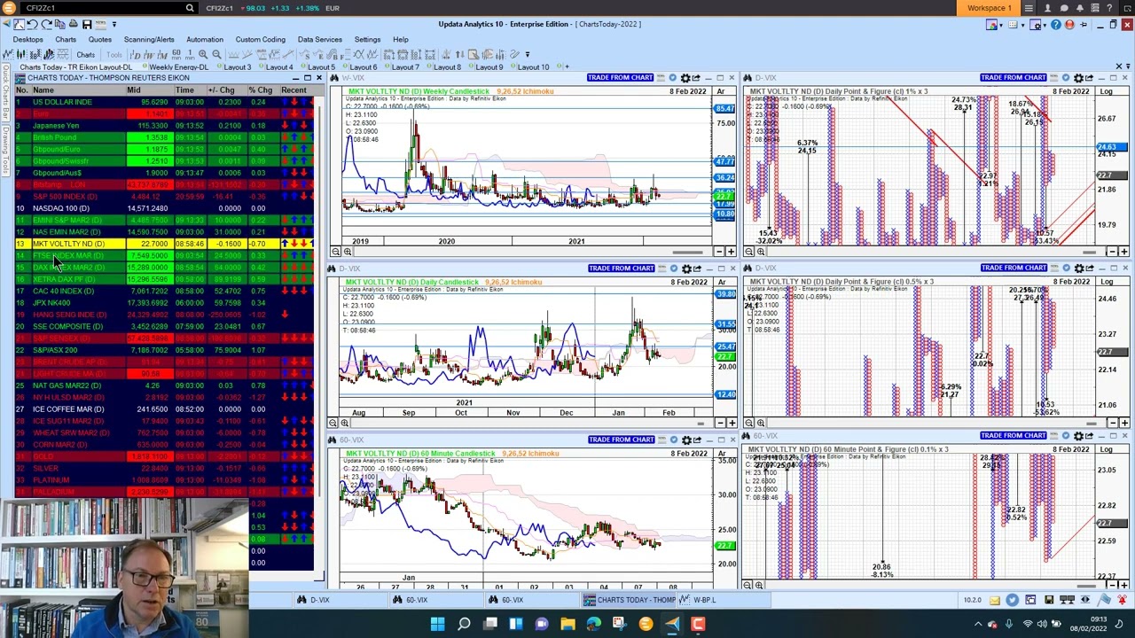
Task: Select the line chart type icon
Action: point(8,54)
